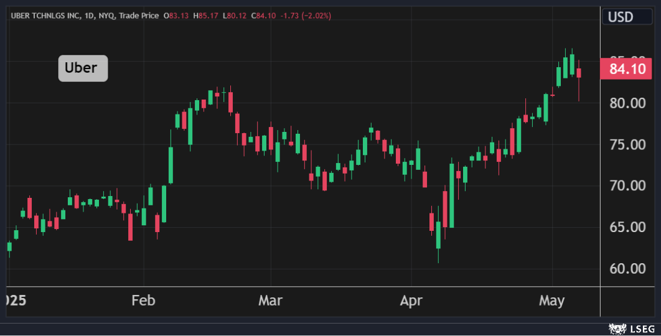661x336 pixels.
Task: Click the 80.00 price axis label
Action: pyautogui.click(x=627, y=103)
